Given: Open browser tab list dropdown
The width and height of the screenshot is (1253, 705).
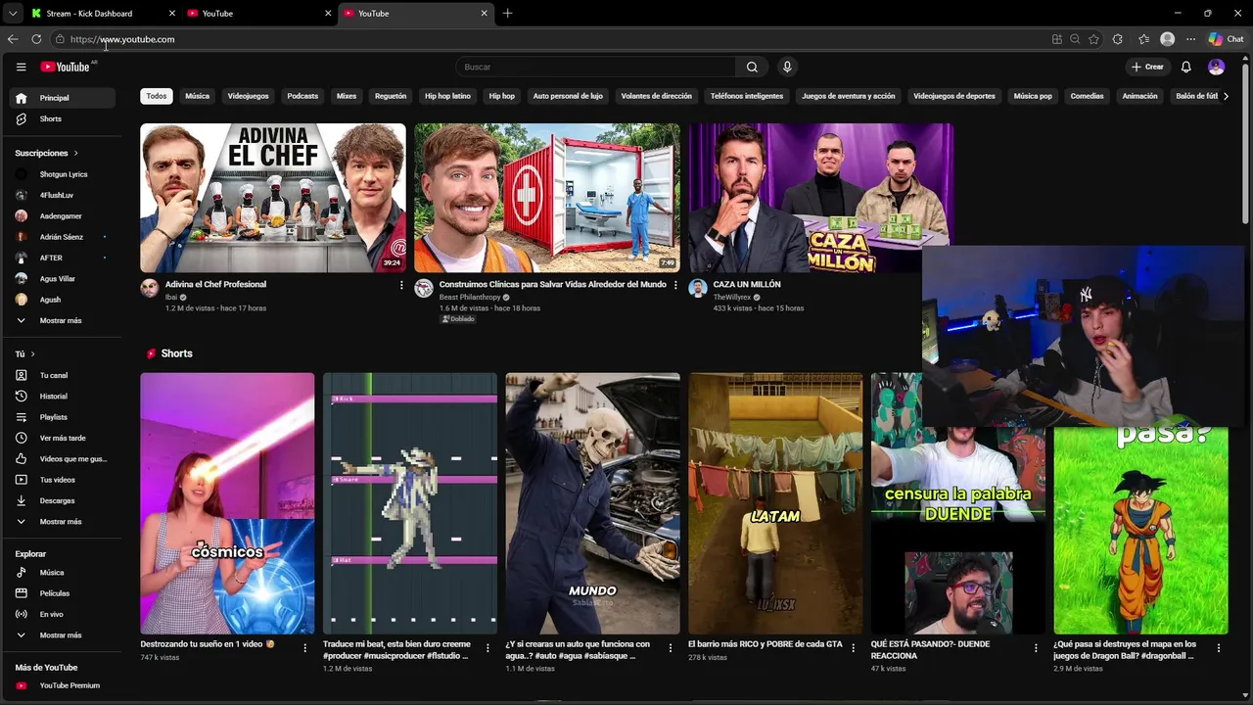Looking at the screenshot, I should click(12, 14).
